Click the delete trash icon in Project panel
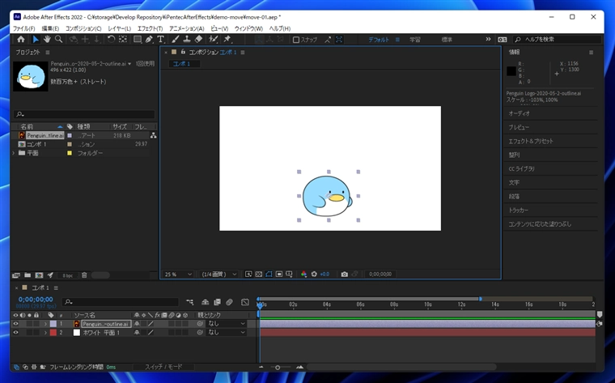Image resolution: width=615 pixels, height=383 pixels. click(x=84, y=275)
